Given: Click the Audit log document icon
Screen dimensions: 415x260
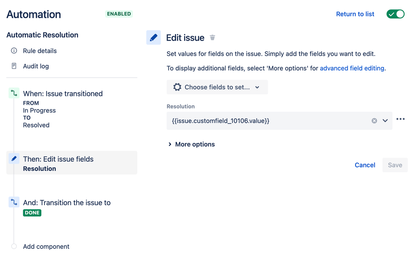Looking at the screenshot, I should pyautogui.click(x=14, y=66).
